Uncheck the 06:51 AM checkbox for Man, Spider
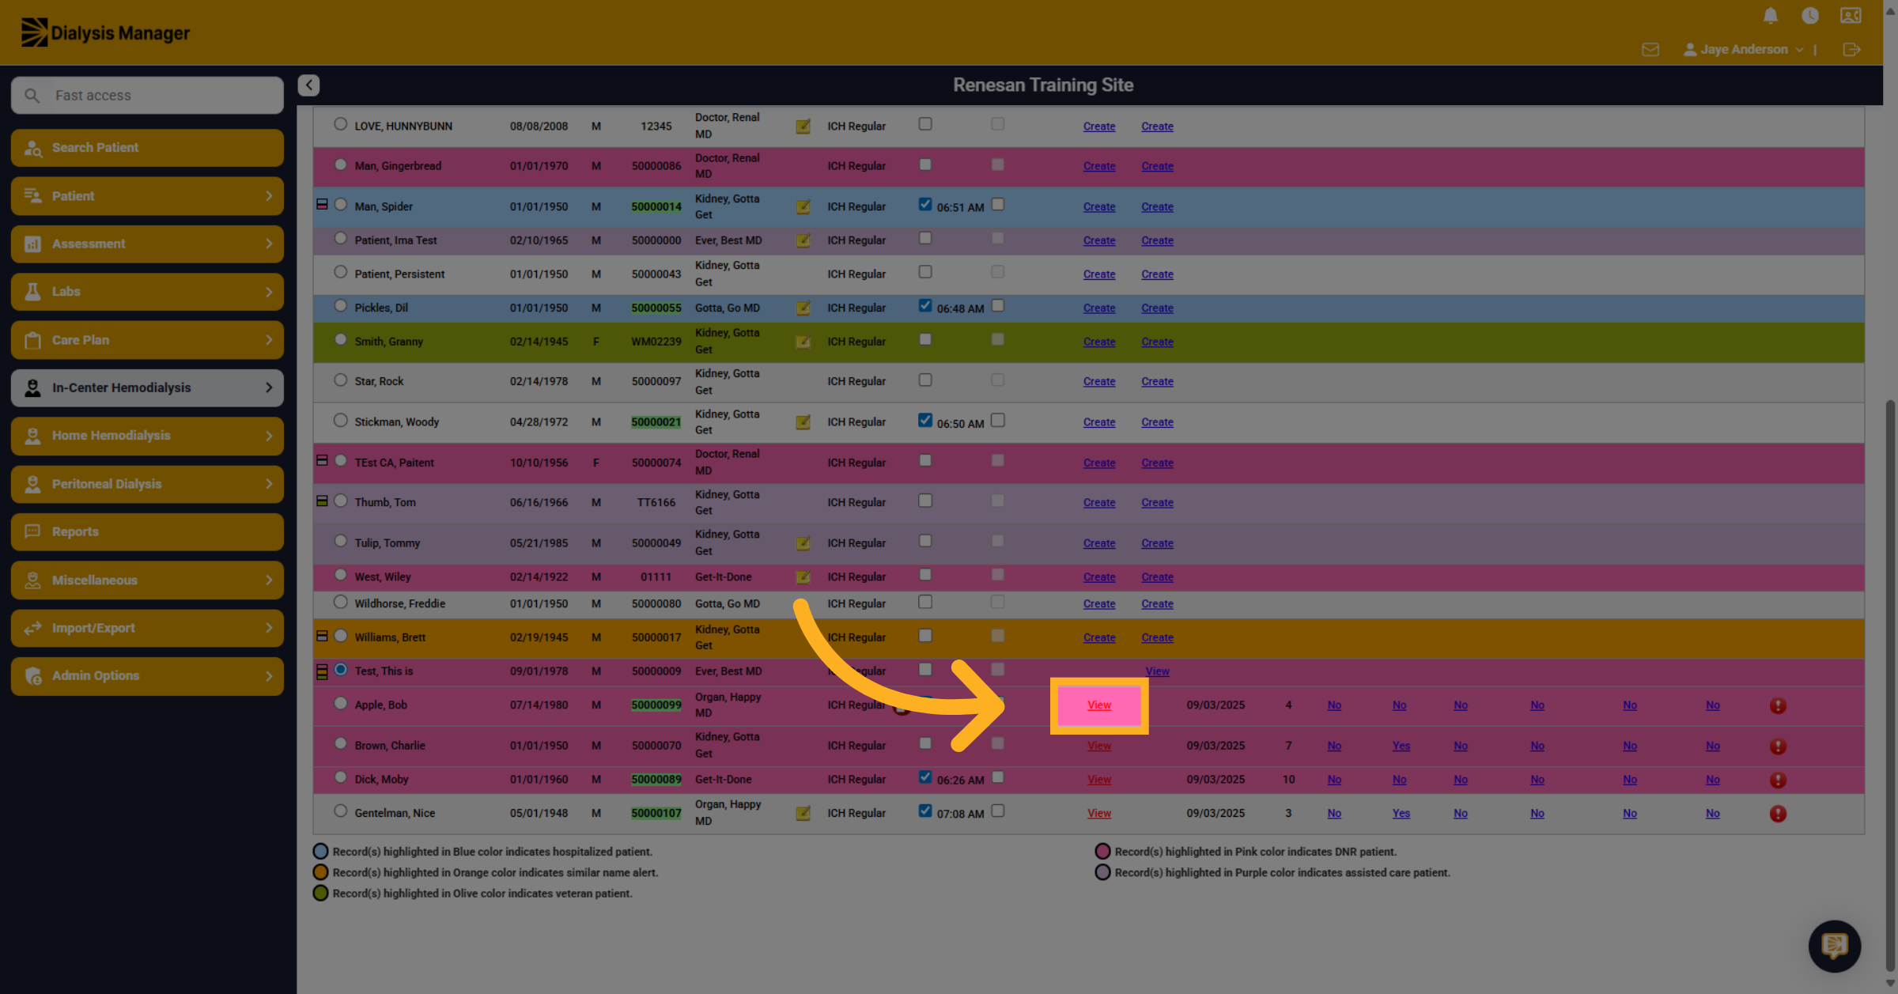This screenshot has width=1898, height=994. click(925, 204)
